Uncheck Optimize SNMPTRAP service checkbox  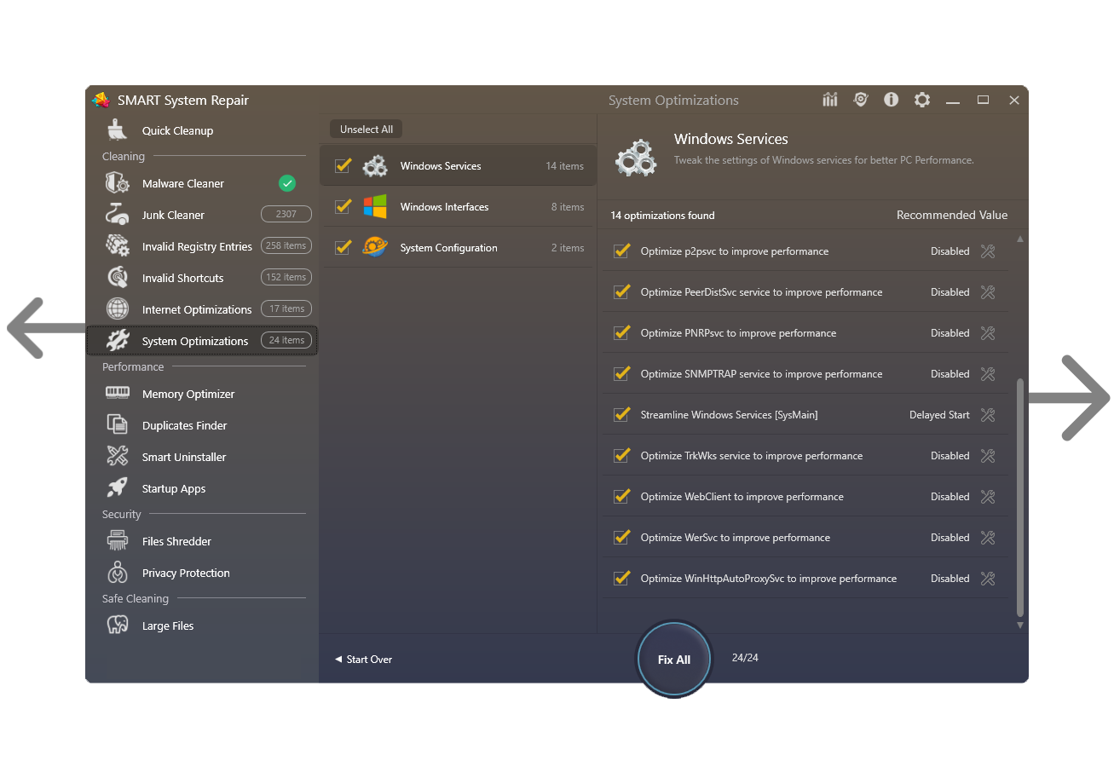click(621, 373)
